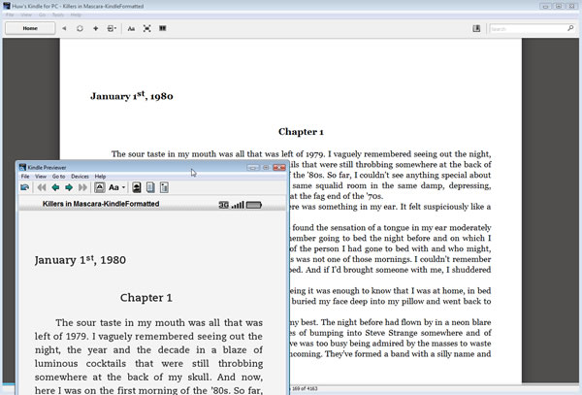Expand the Aa font size dropdown in Previewer
Screen dimensions: 582x395
click(x=117, y=187)
